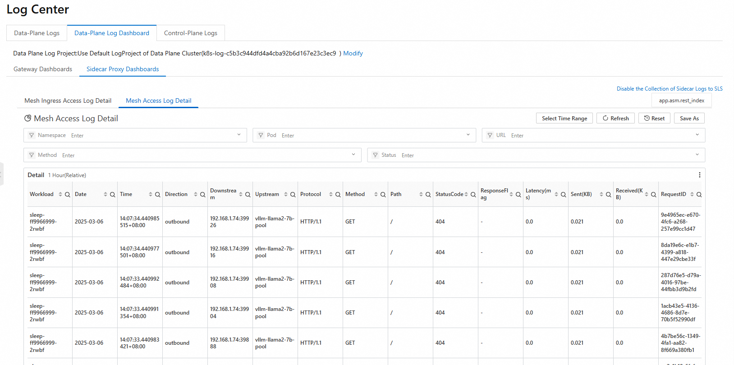Sort by the Downstream column
This screenshot has height=365, width=734.
tap(241, 194)
